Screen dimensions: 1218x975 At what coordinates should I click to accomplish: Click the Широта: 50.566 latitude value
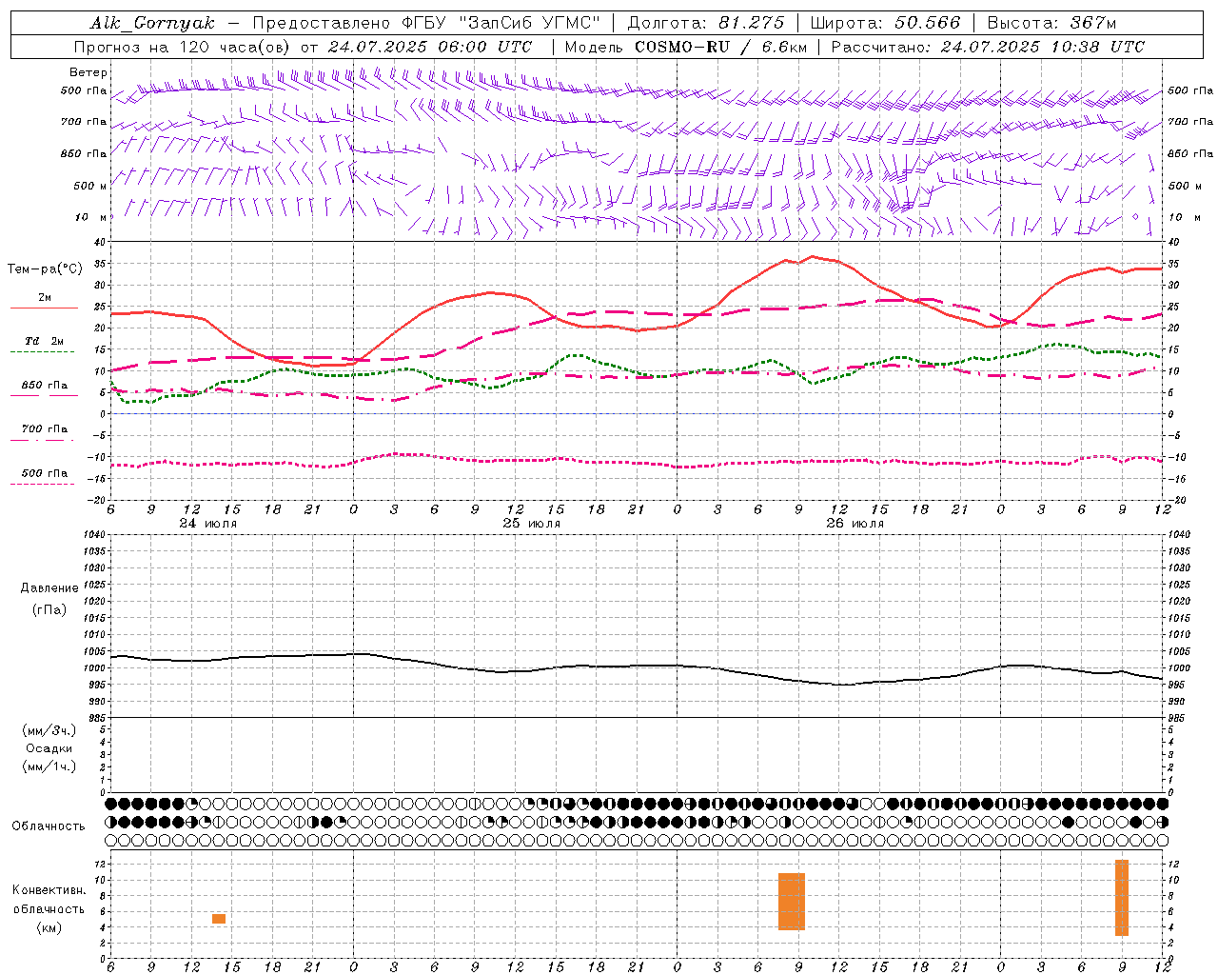click(x=885, y=23)
